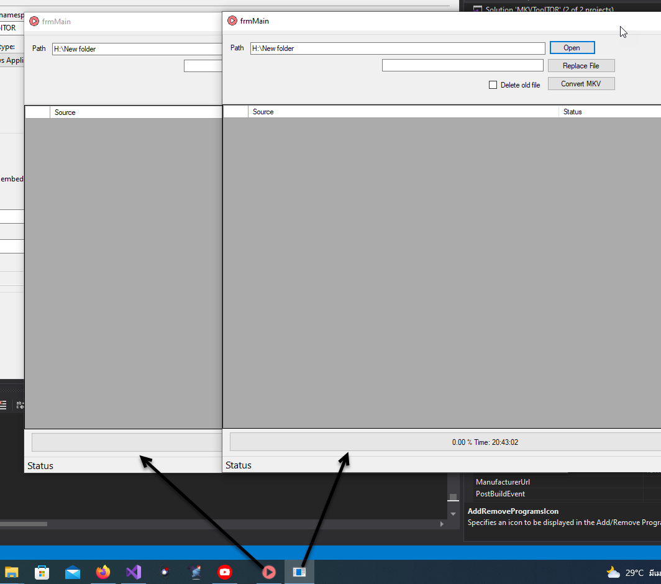661x584 pixels.
Task: Click the Source column header in background window
Action: point(136,112)
